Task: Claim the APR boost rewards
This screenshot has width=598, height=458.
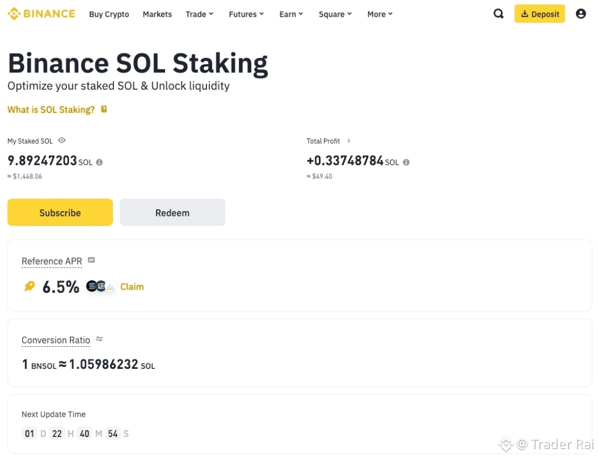Action: coord(132,287)
